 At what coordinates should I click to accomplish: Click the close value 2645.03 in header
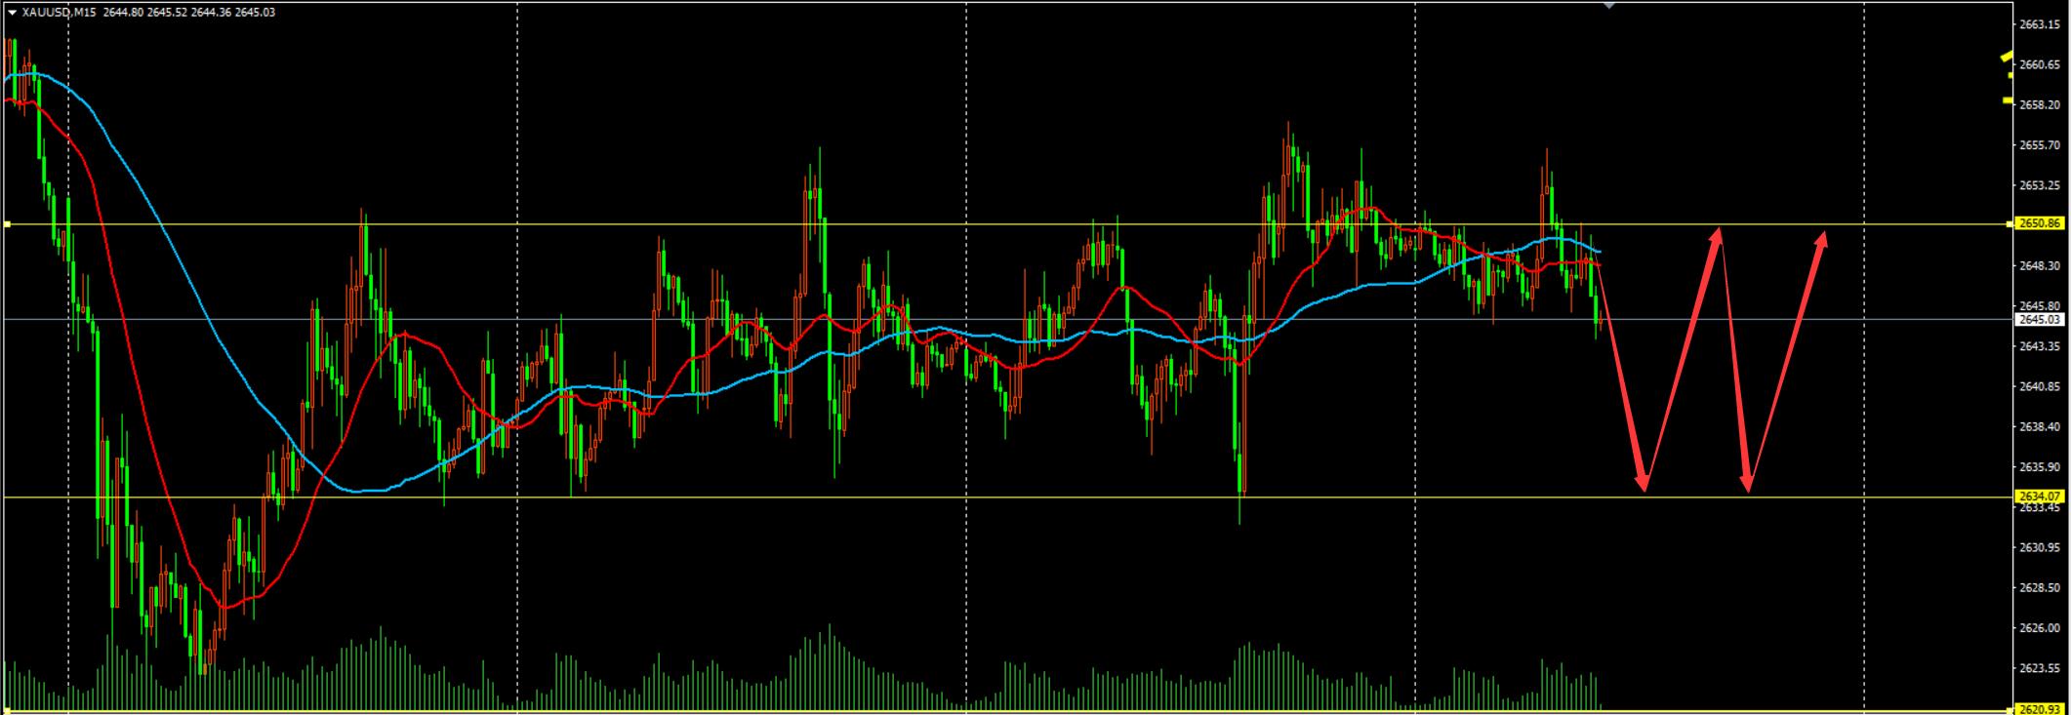(256, 13)
